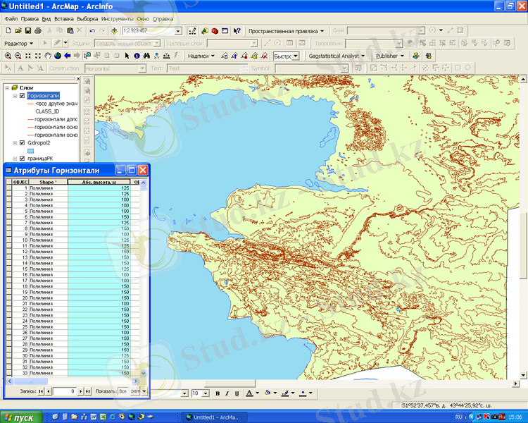The width and height of the screenshot is (528, 423).
Task: Click the blue Gidropol2 symbol swatch
Action: pos(31,150)
